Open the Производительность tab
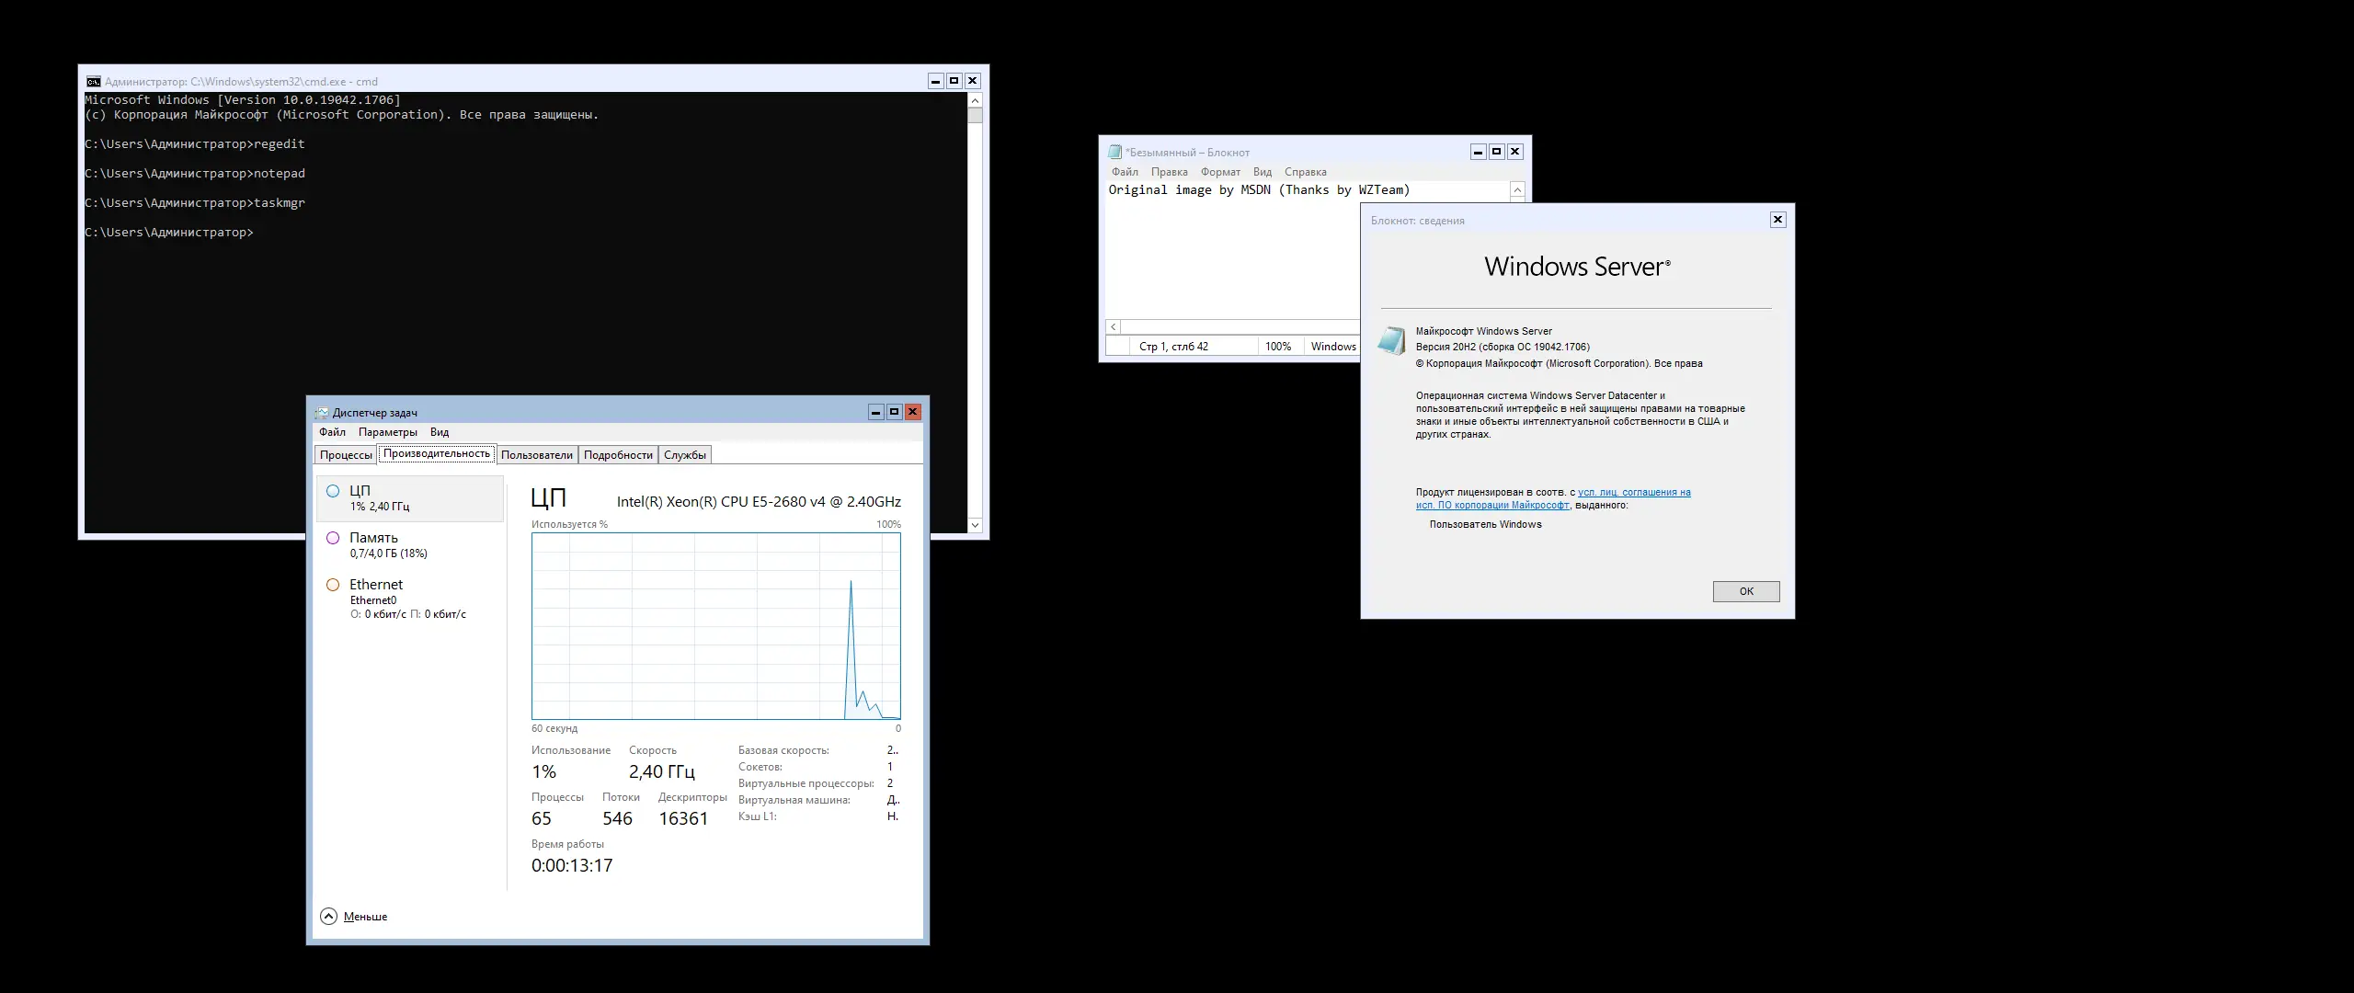The image size is (2354, 993). [437, 453]
